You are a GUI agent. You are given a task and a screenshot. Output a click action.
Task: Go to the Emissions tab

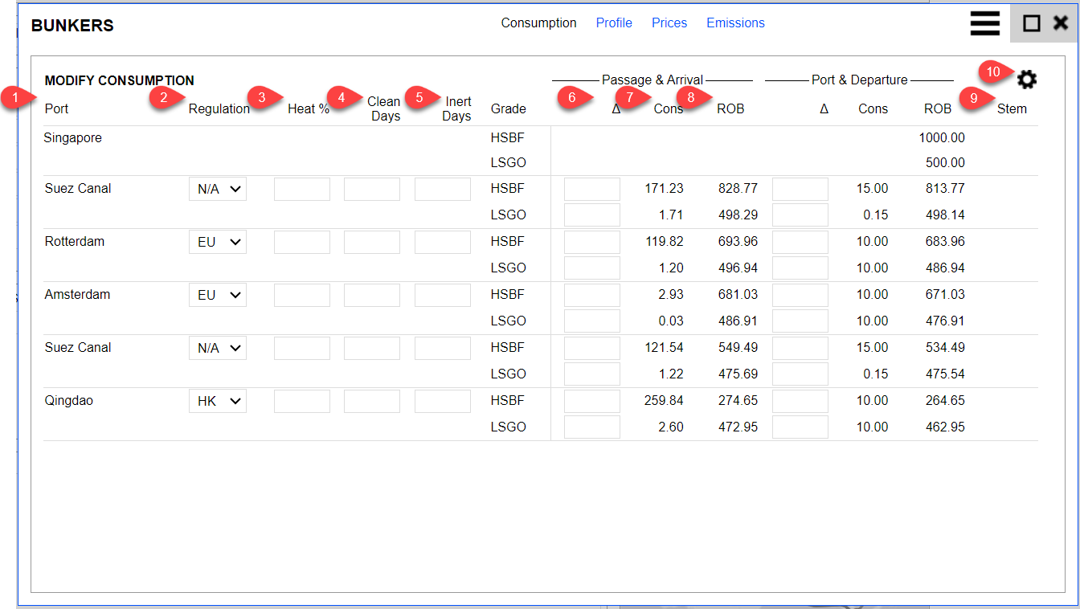[735, 23]
